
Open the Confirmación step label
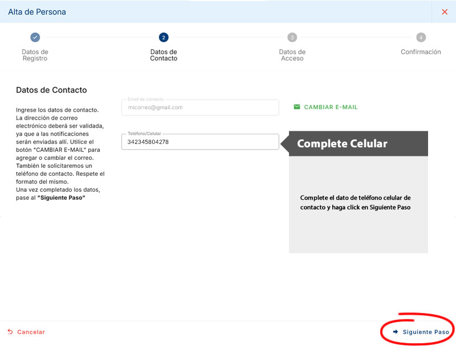point(421,52)
